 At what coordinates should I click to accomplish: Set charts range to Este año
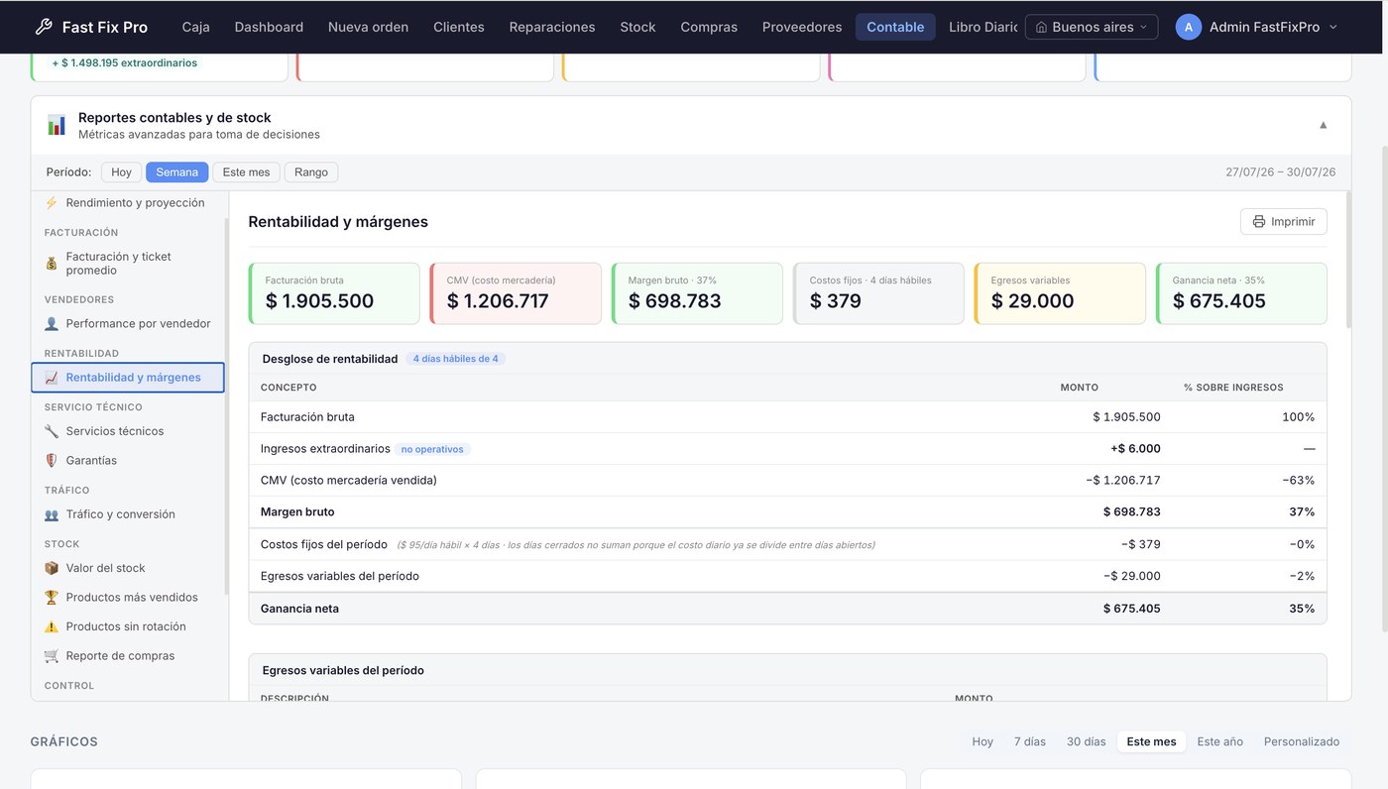[1219, 741]
